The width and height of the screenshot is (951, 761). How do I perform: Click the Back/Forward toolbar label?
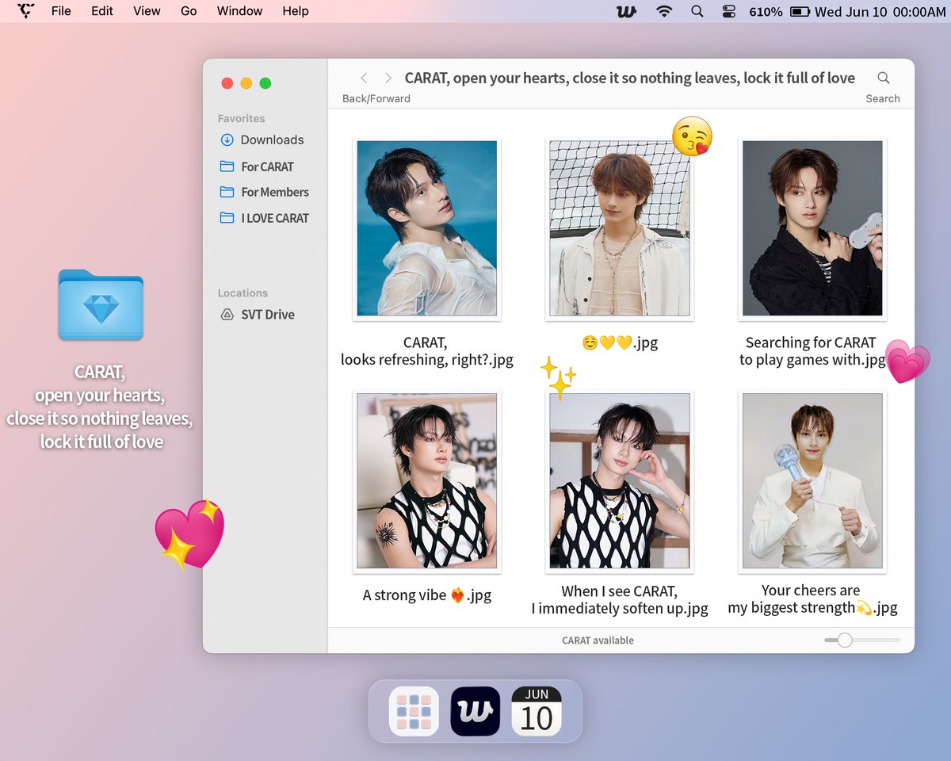click(376, 98)
